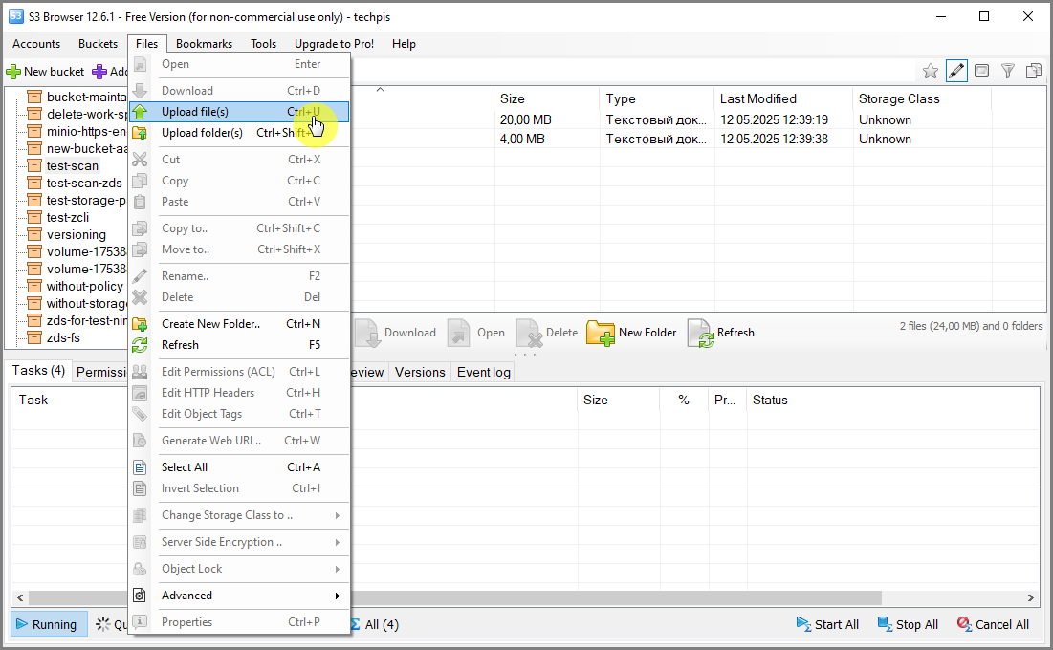Click the New Folder toolbar icon
Viewport: 1053px width, 650px height.
tap(601, 333)
